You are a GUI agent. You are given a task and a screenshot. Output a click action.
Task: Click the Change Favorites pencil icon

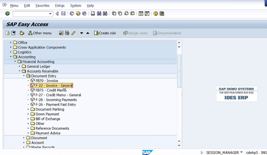[x=73, y=33]
